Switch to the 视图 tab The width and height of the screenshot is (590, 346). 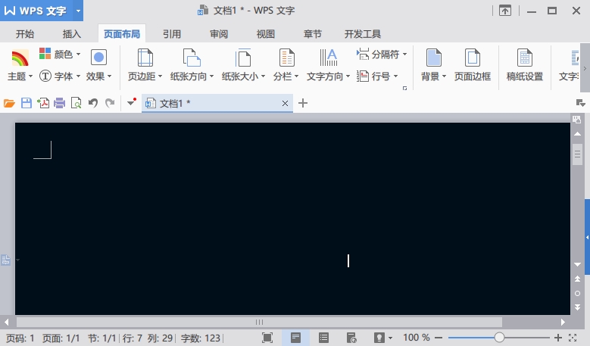(x=266, y=34)
